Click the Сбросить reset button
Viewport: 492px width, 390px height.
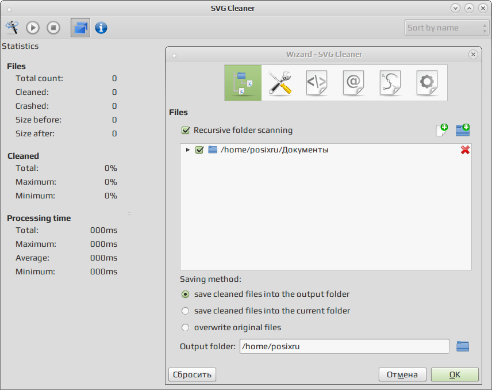point(192,374)
